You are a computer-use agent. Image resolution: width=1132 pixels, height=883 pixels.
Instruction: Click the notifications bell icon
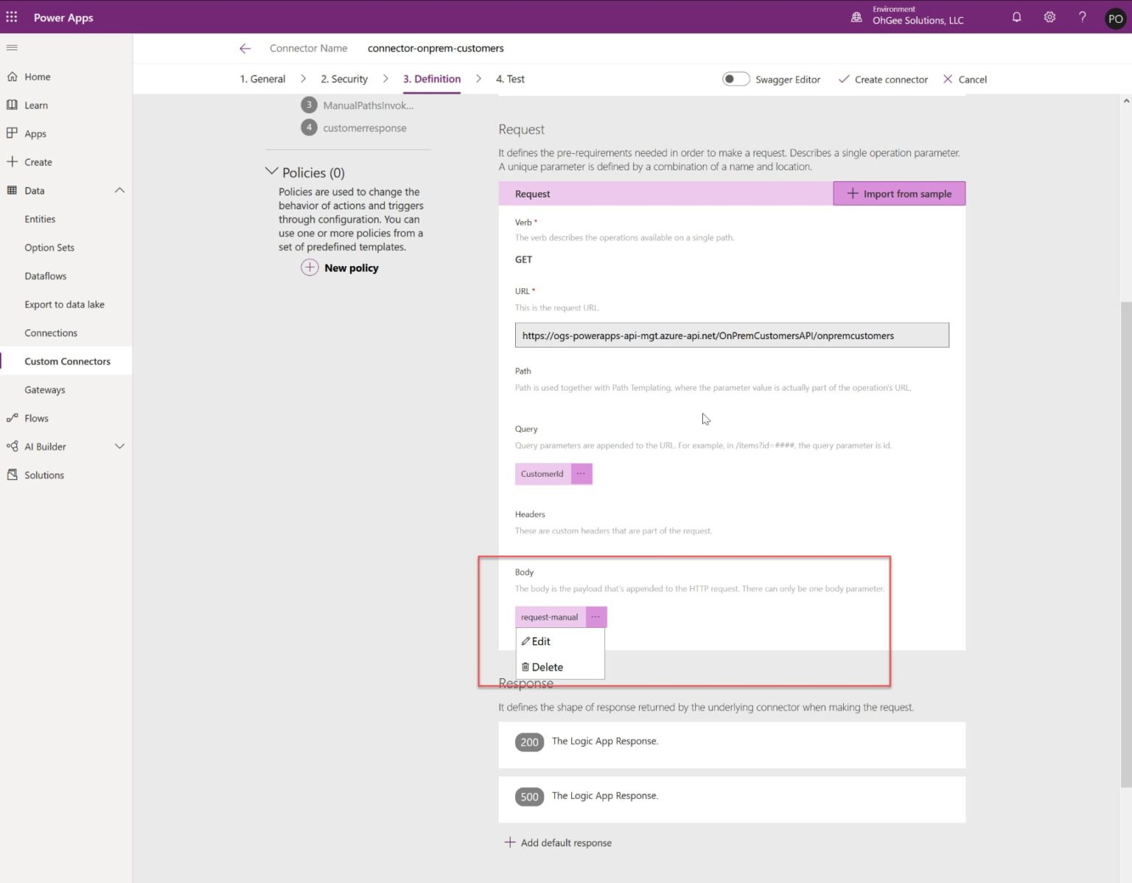pos(1016,16)
